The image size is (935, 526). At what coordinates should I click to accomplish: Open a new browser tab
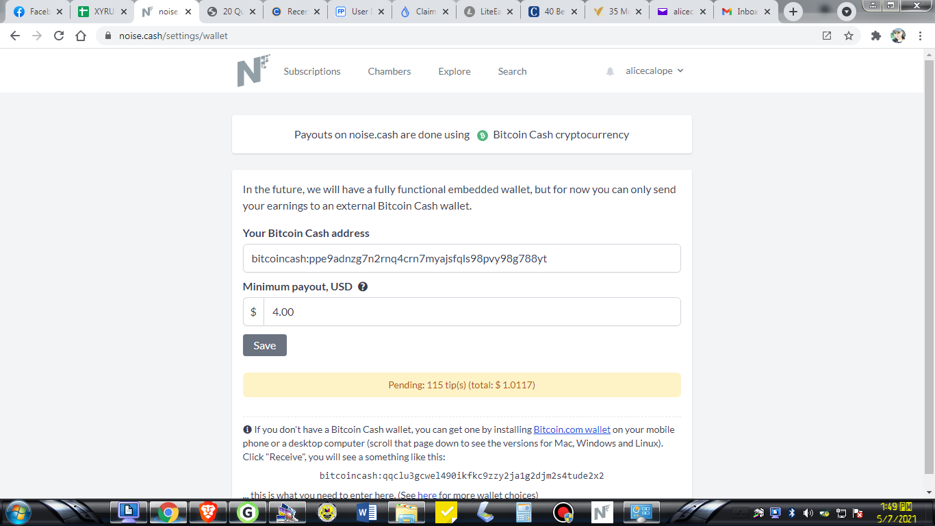(x=793, y=12)
